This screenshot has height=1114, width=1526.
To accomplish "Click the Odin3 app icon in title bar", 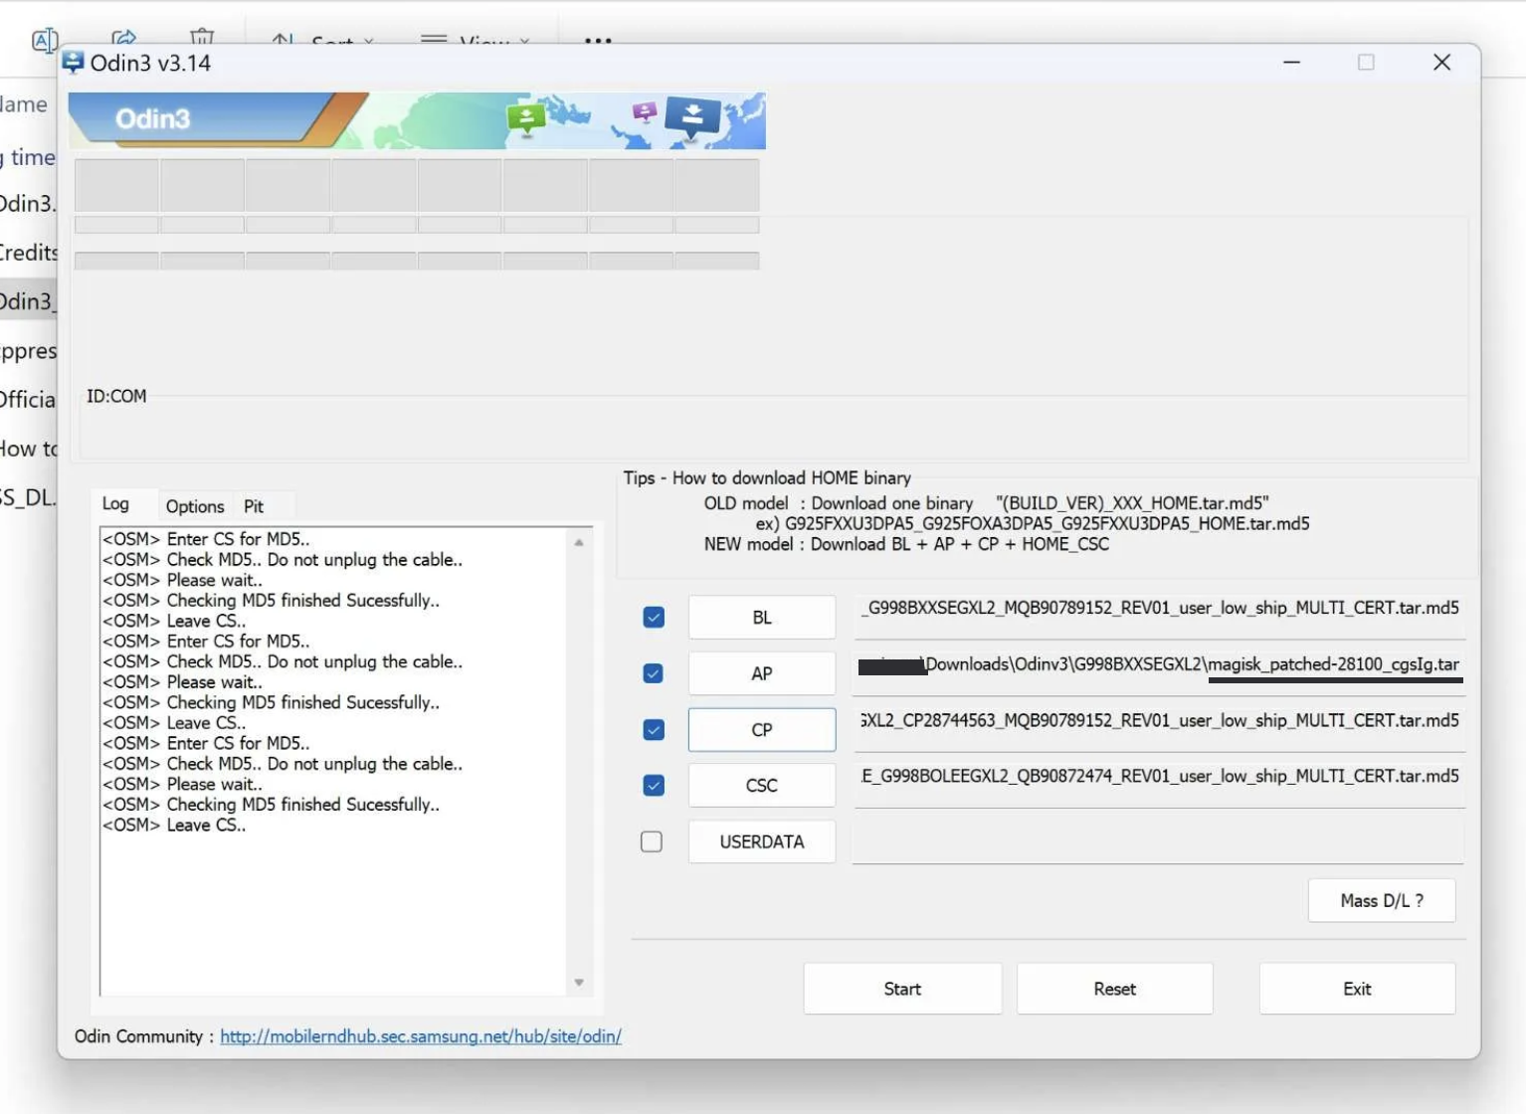I will pyautogui.click(x=74, y=63).
